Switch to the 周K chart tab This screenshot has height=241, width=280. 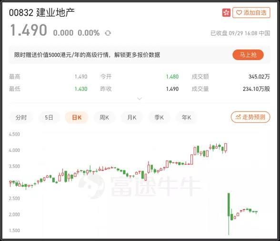pyautogui.click(x=104, y=117)
